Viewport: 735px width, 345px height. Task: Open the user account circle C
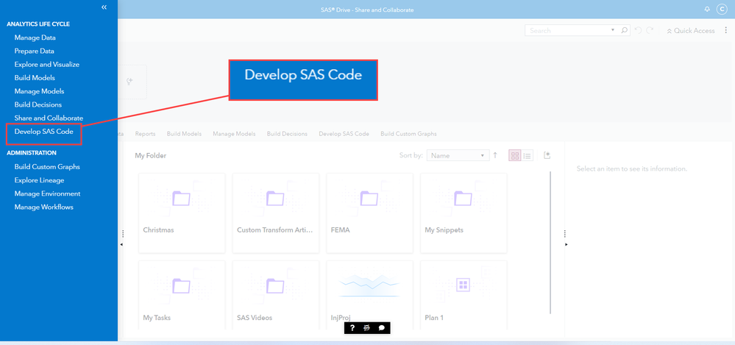(x=722, y=10)
